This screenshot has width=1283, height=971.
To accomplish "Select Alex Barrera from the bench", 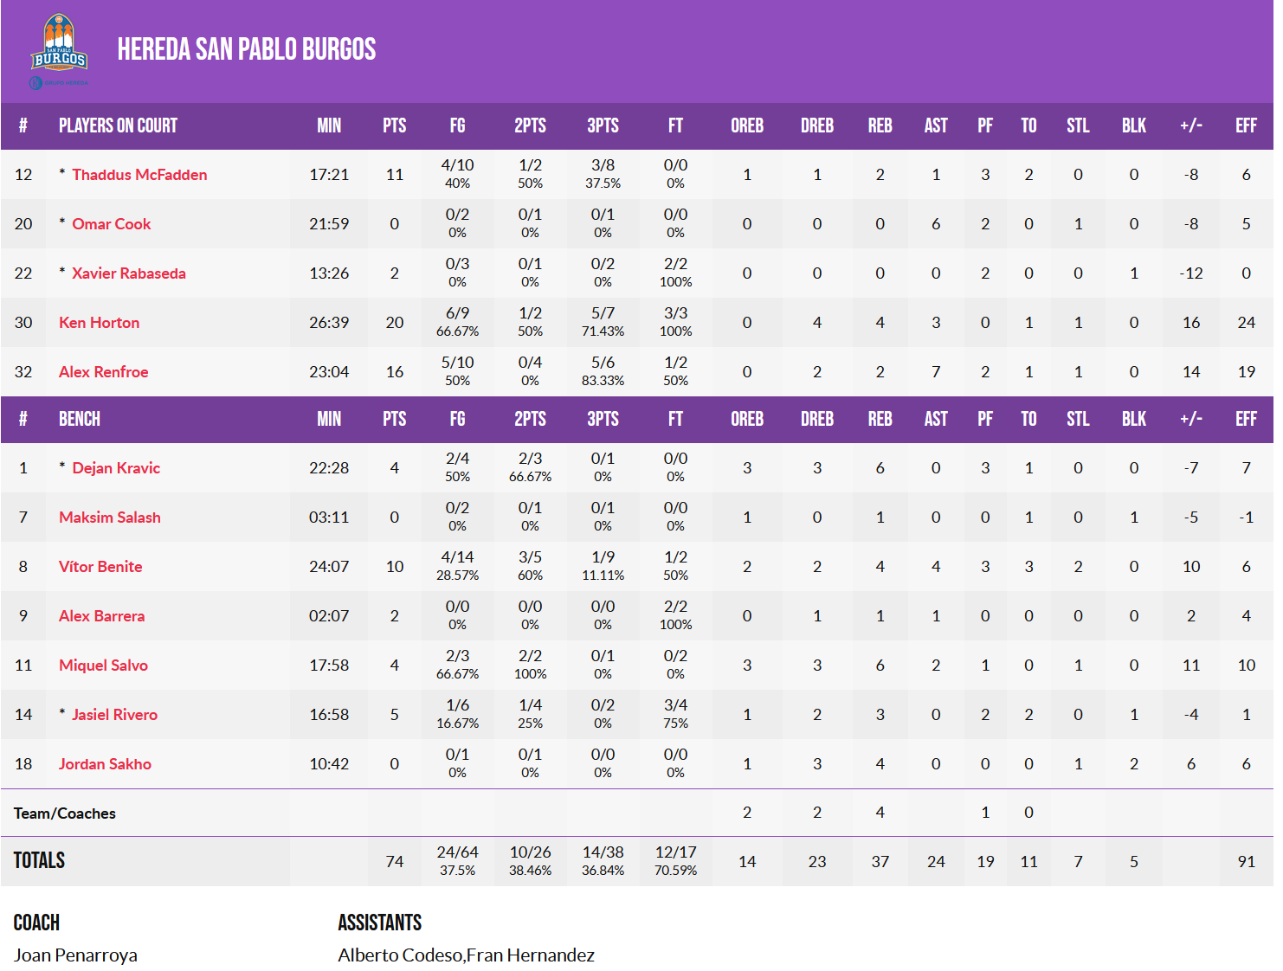I will click(101, 616).
